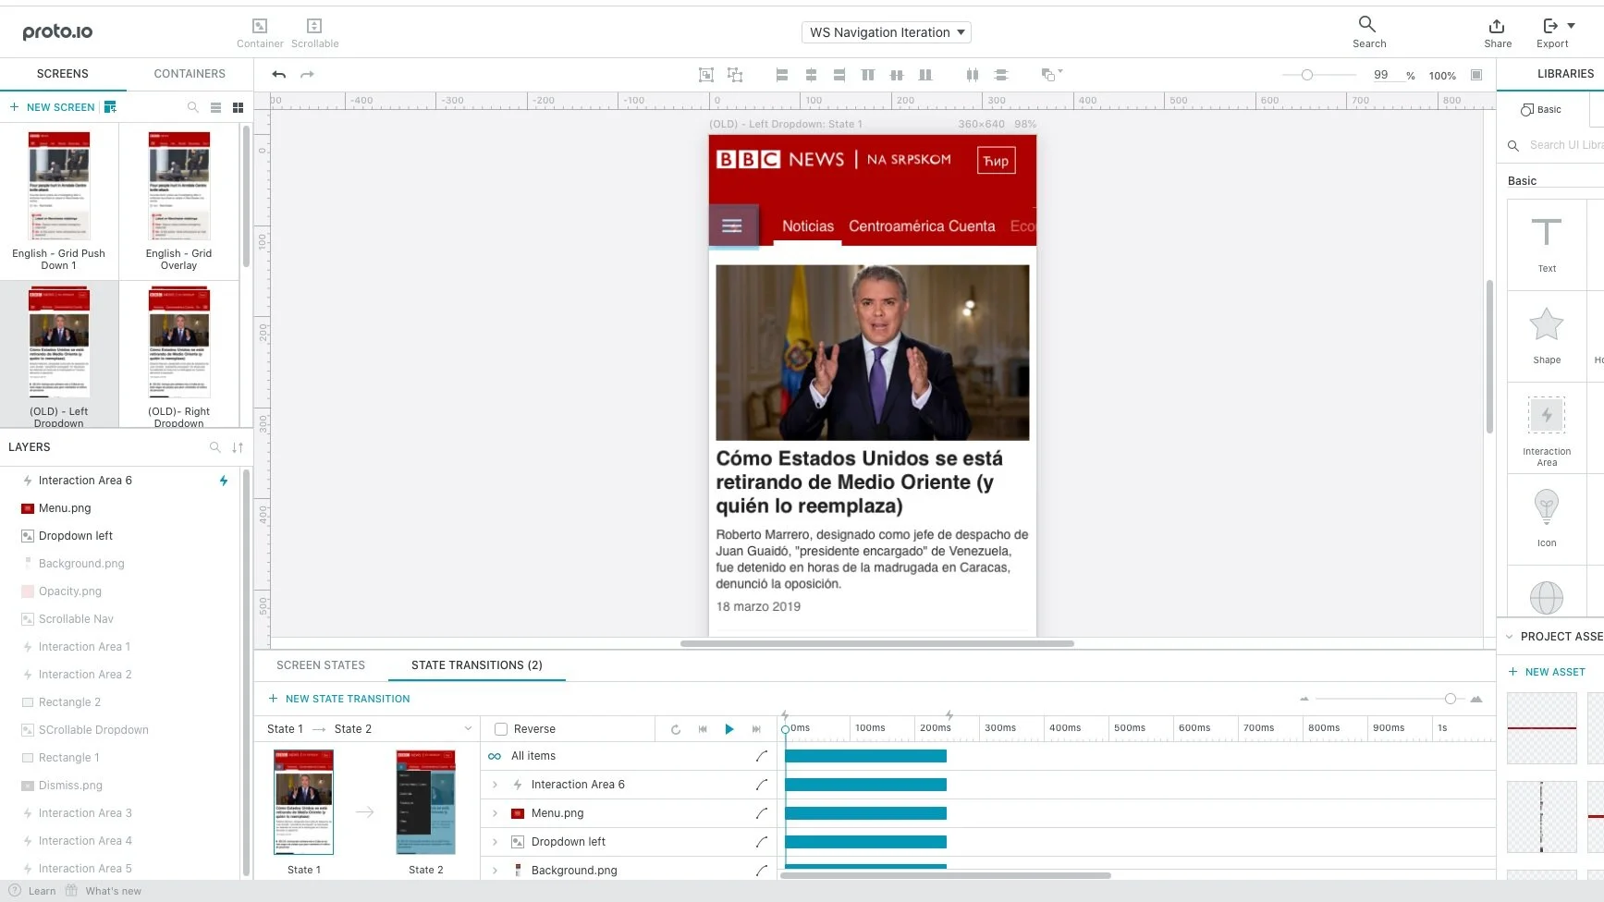This screenshot has width=1604, height=902.
Task: Sort layers with the sort icon
Action: pyautogui.click(x=238, y=447)
